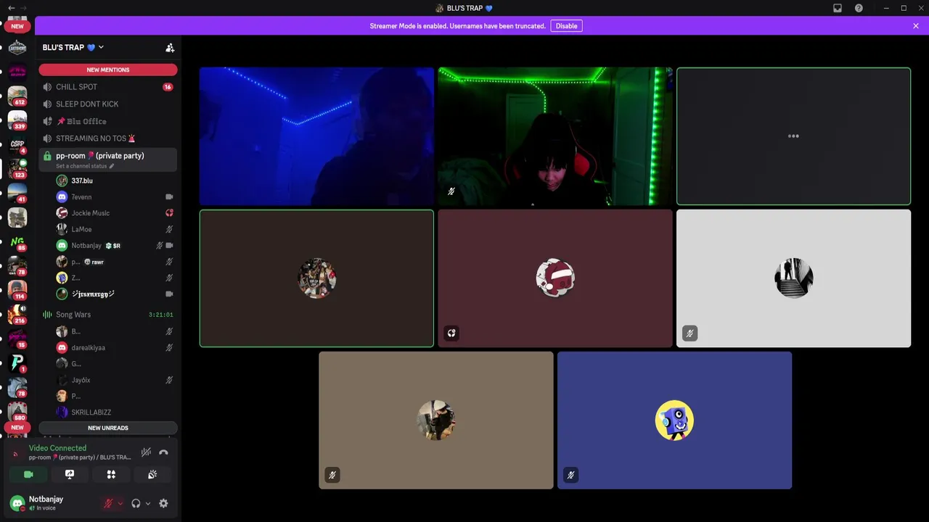Disable Streamer Mode via banner button

point(566,26)
